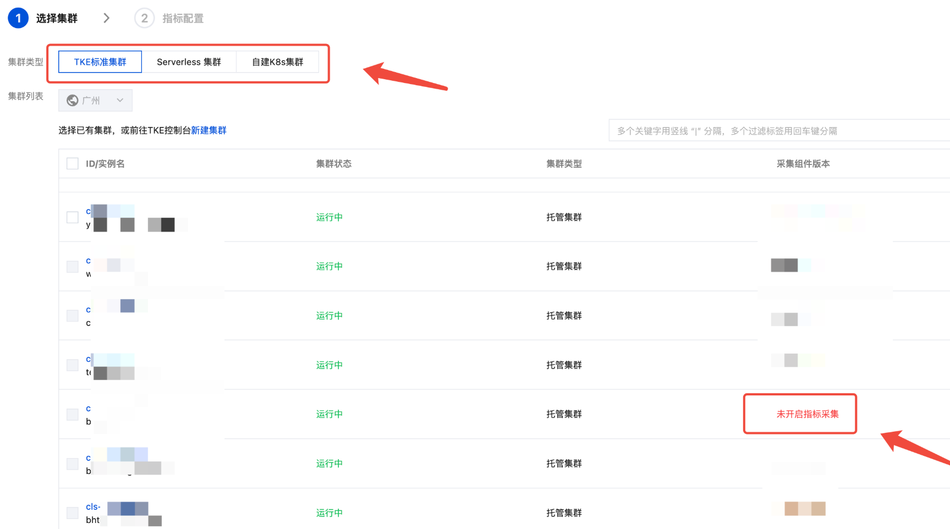
Task: Switch to the Serverless 集群 tab
Action: 189,62
